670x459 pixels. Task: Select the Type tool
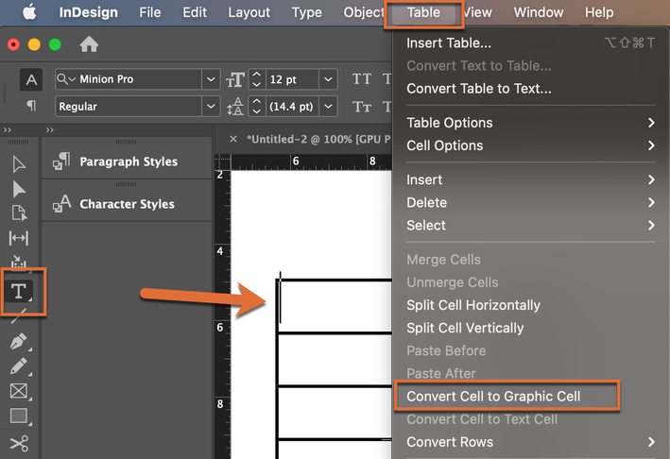coord(18,291)
